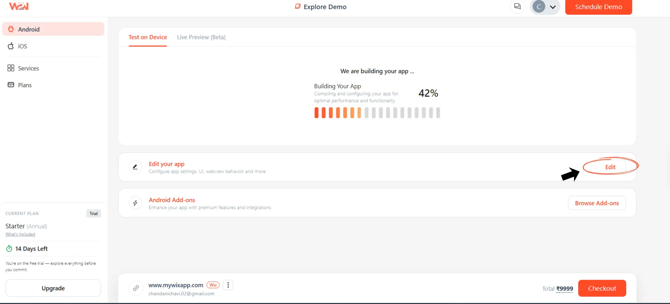The width and height of the screenshot is (670, 304).
Task: Click the build progress bar
Action: (377, 113)
